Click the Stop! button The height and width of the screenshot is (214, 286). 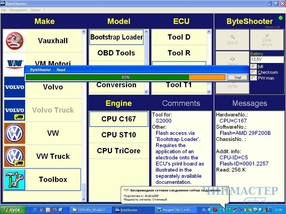pyautogui.click(x=237, y=77)
